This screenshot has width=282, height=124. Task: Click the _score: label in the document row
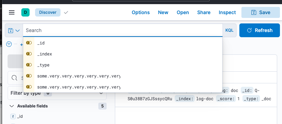point(226,99)
